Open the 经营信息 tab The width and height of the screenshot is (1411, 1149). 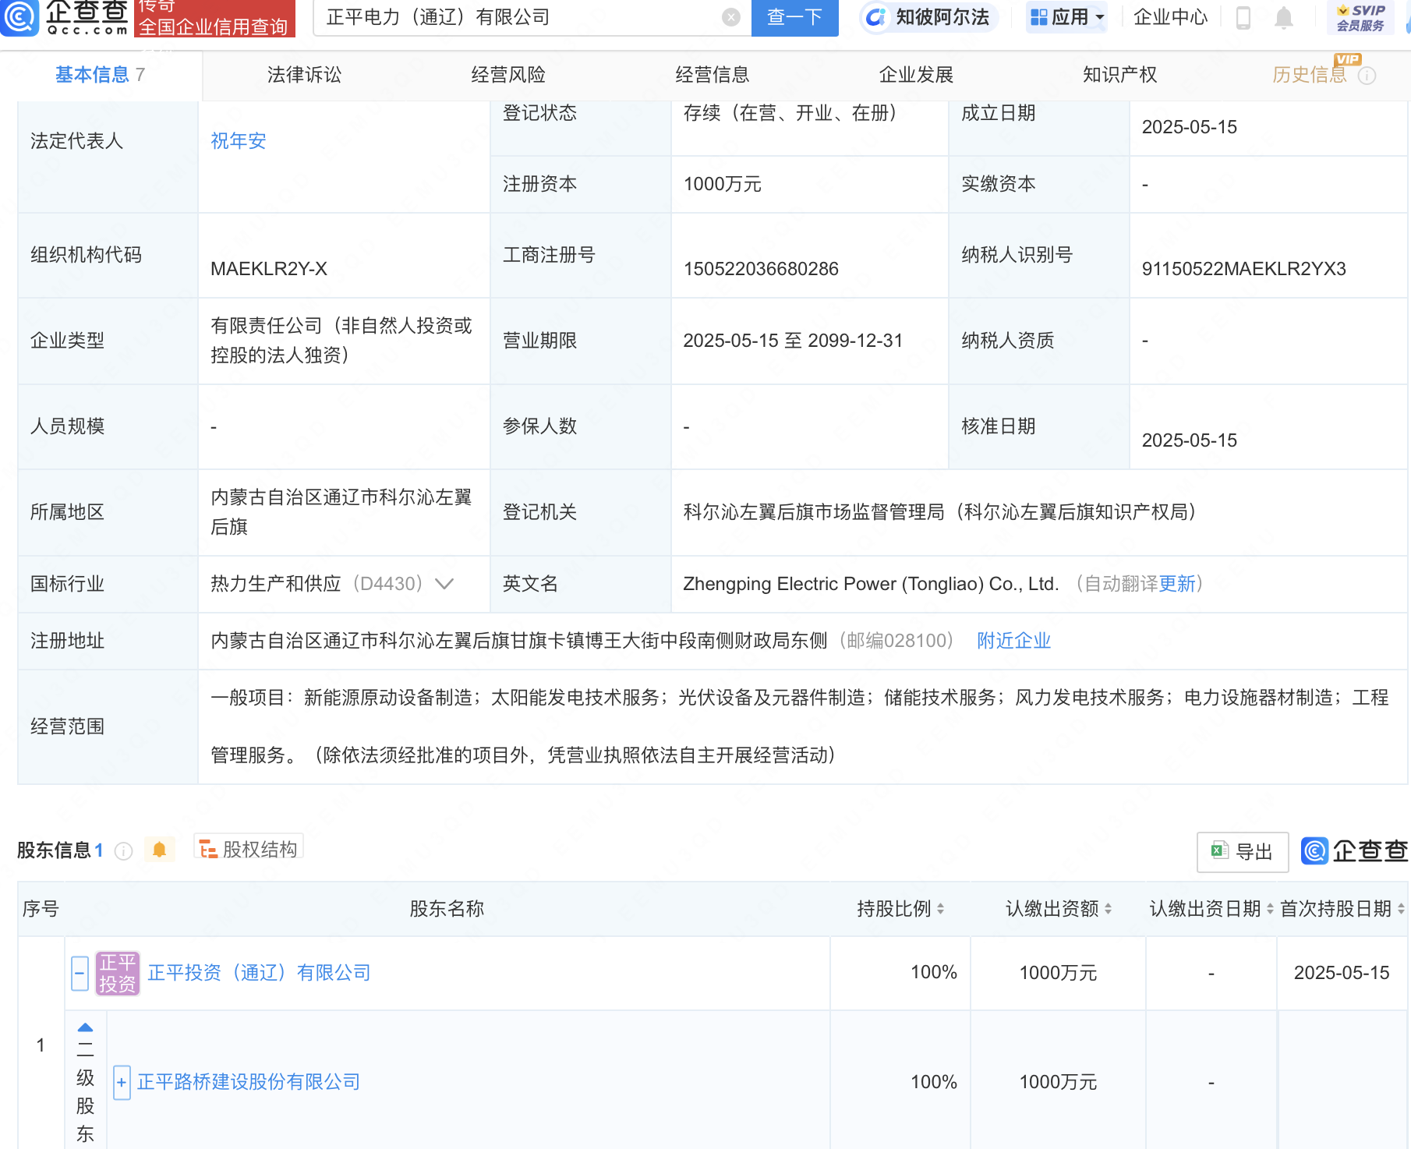coord(713,75)
